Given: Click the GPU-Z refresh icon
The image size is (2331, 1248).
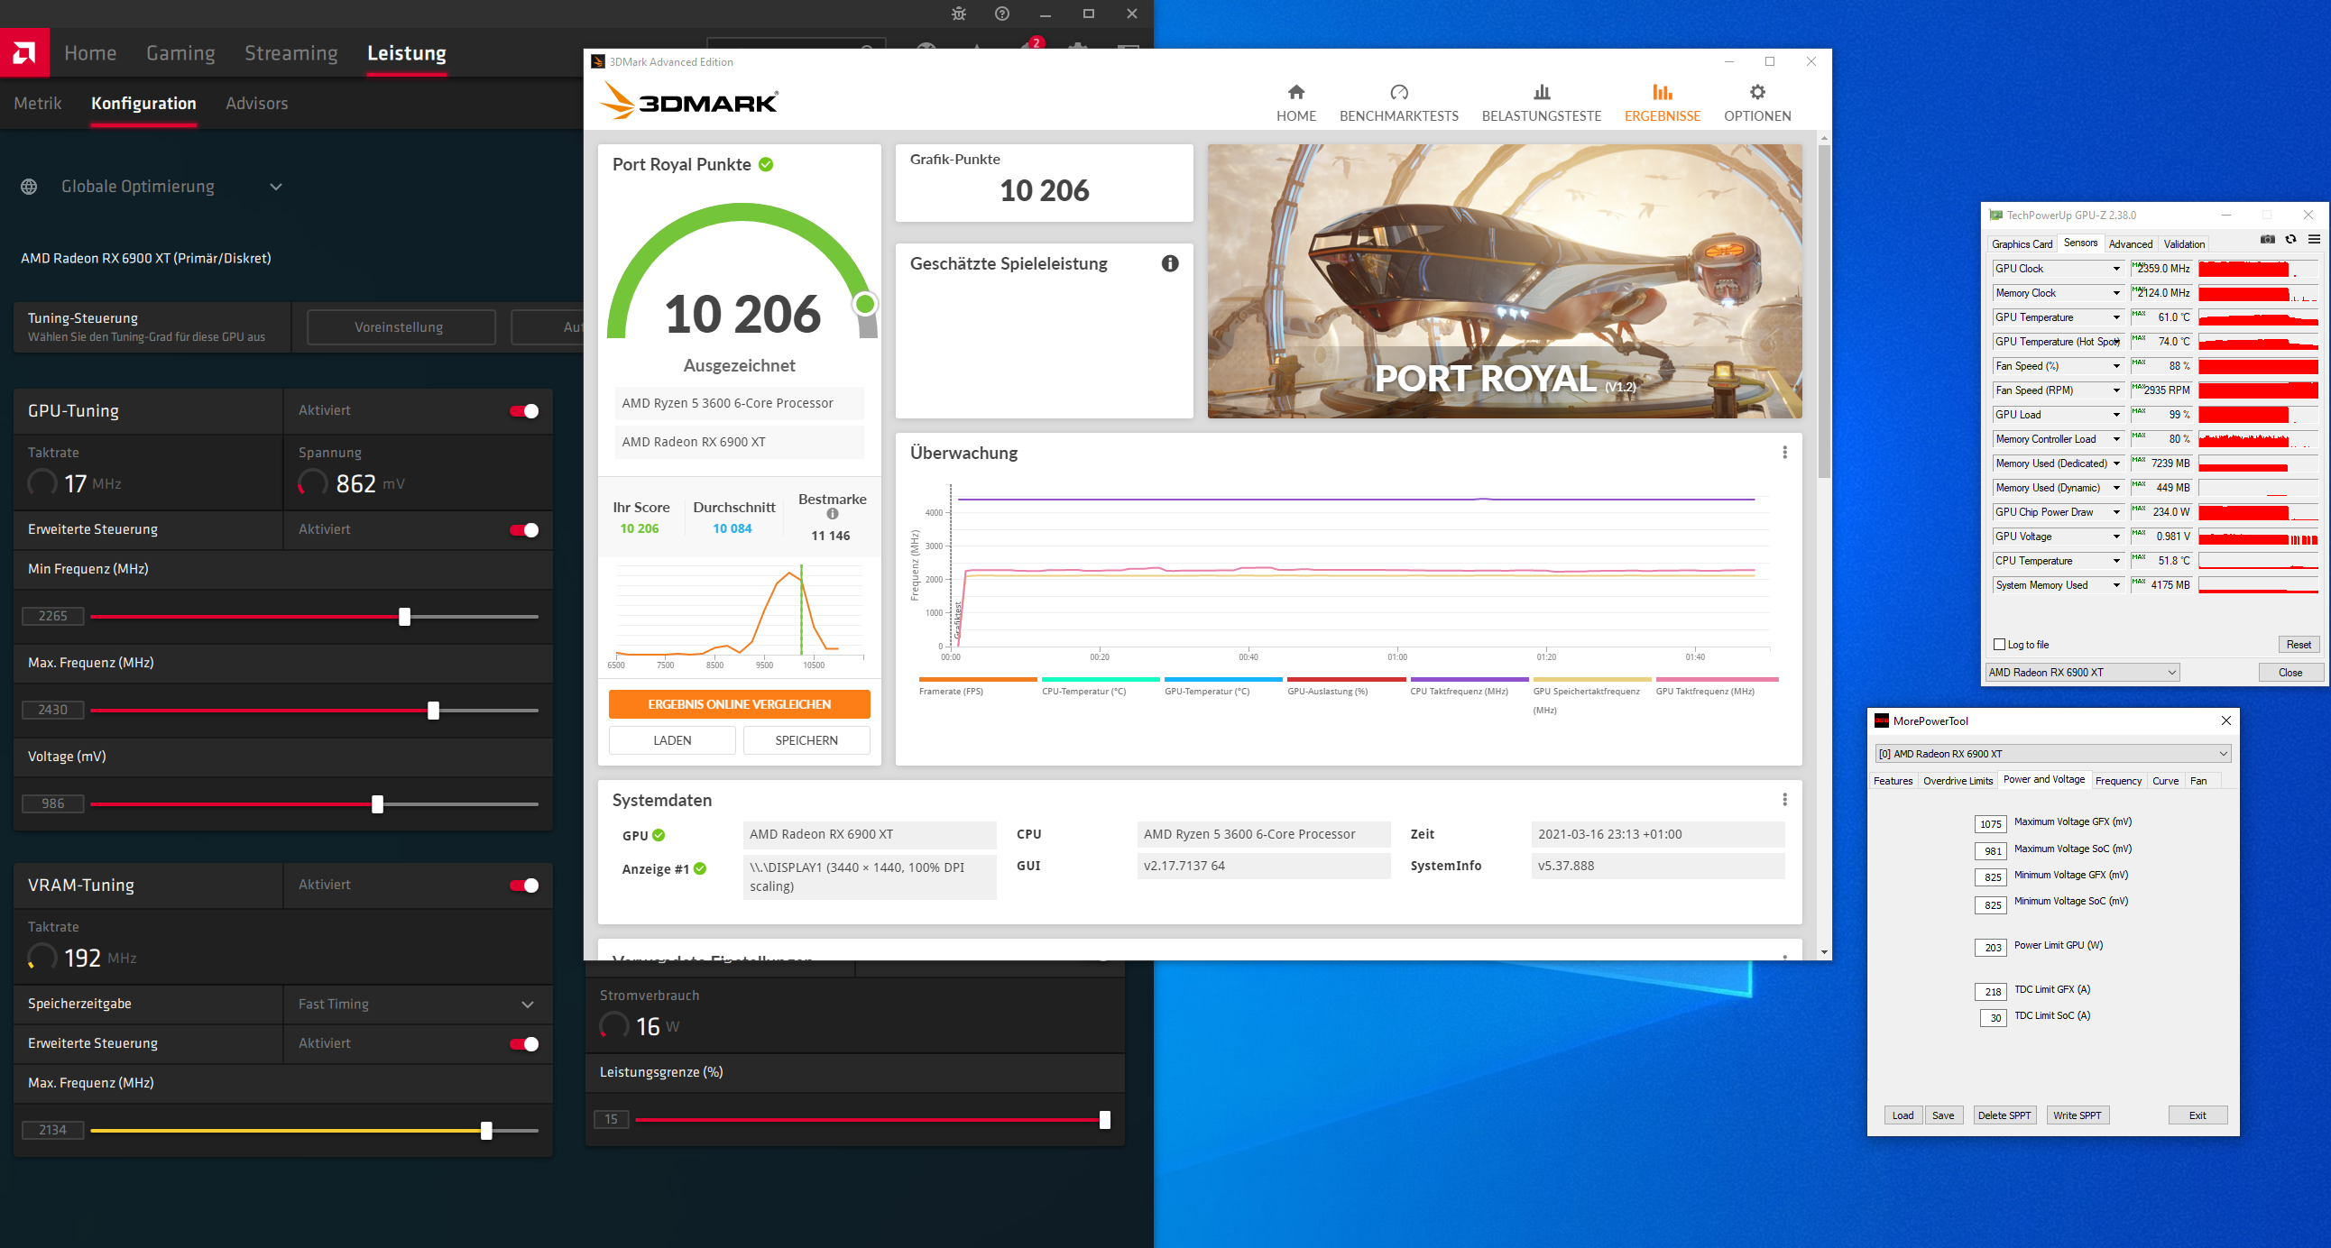Looking at the screenshot, I should [x=2290, y=240].
